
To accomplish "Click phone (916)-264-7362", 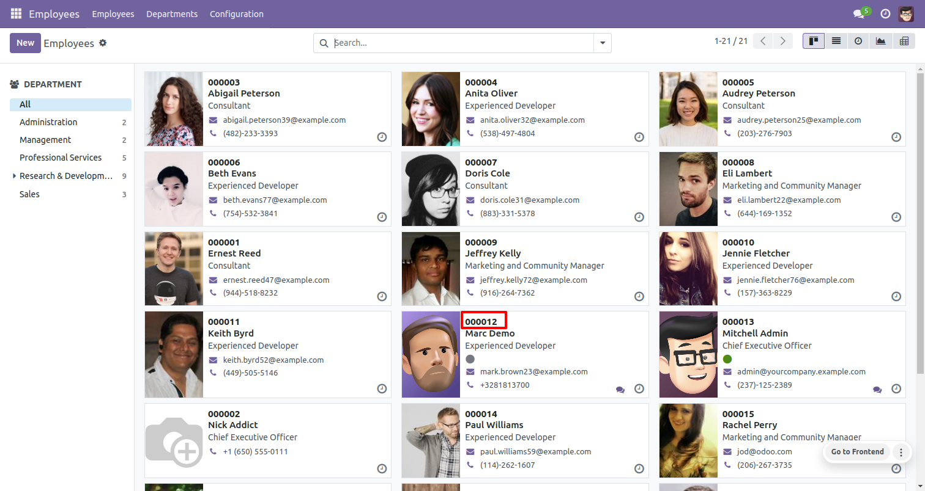I will tap(508, 293).
